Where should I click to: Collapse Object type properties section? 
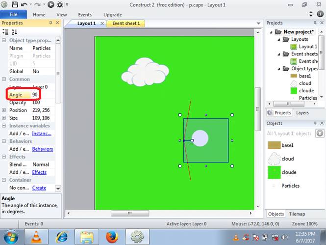click(4, 40)
